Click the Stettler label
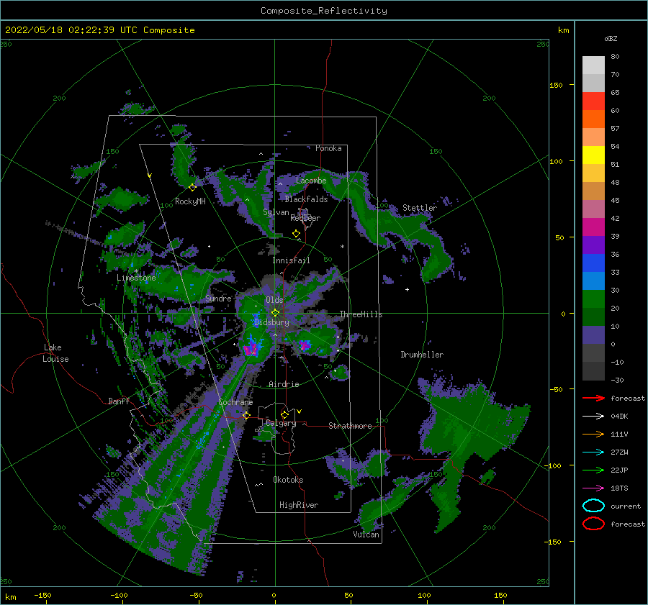Image resolution: width=648 pixels, height=605 pixels. click(420, 208)
